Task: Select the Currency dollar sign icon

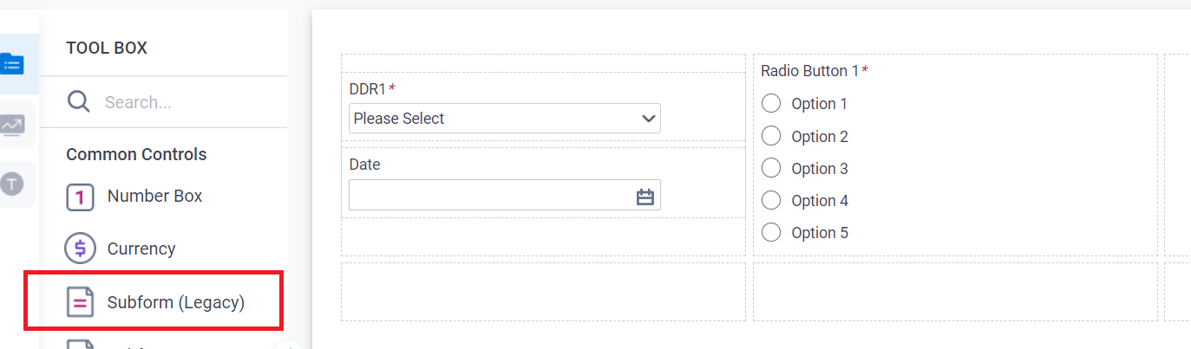Action: coord(80,249)
